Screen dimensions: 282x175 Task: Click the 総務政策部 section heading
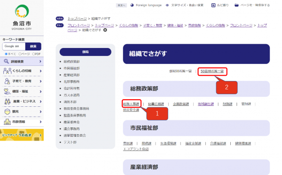(x=196, y=89)
